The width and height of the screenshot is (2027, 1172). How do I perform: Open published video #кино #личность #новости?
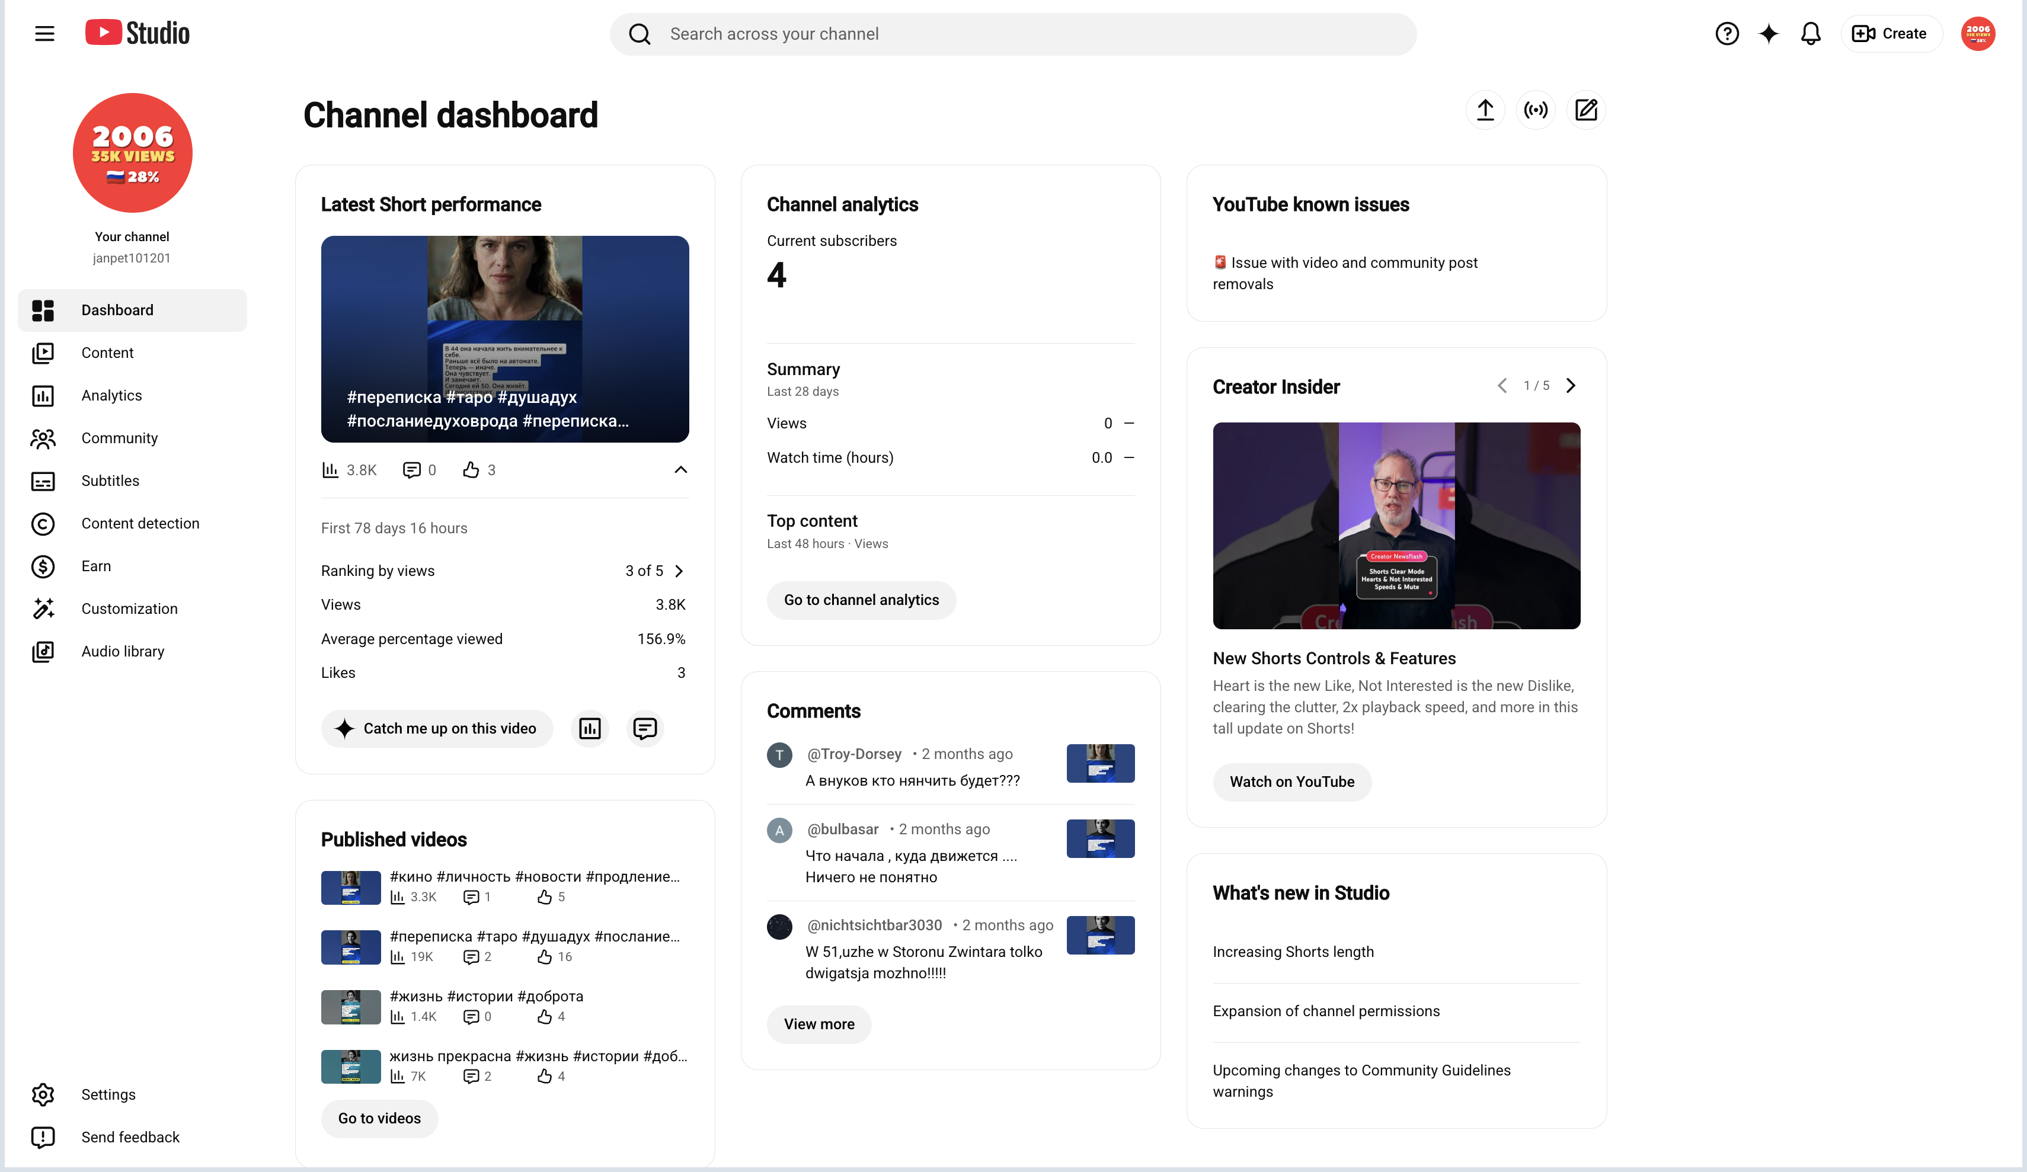(535, 877)
